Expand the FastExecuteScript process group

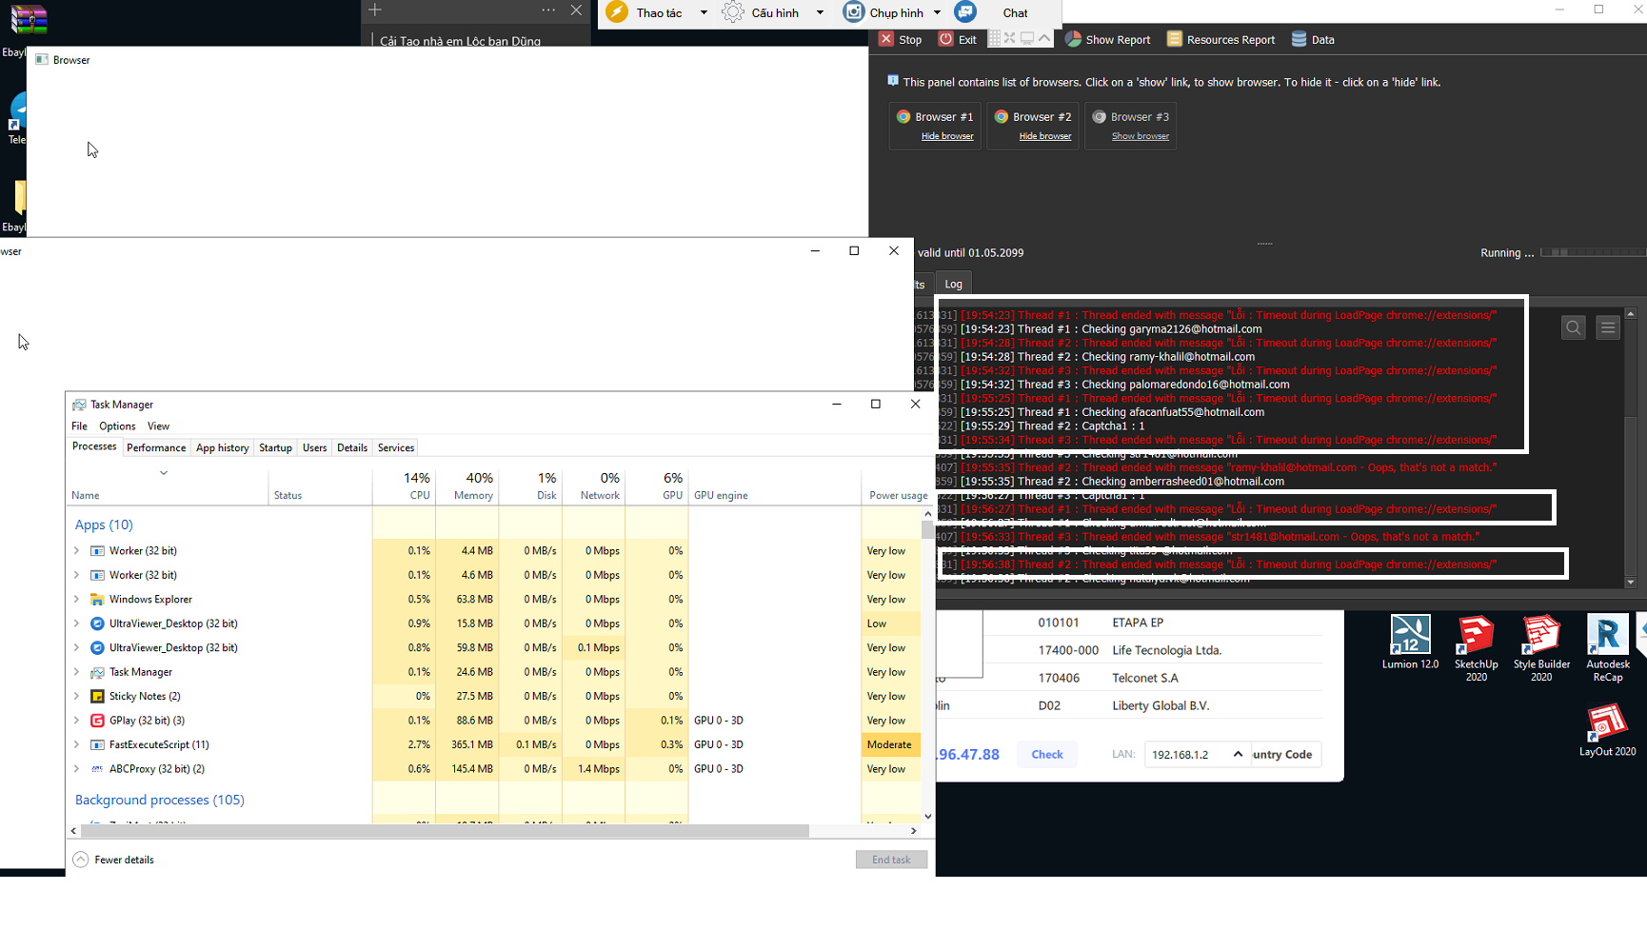click(76, 745)
